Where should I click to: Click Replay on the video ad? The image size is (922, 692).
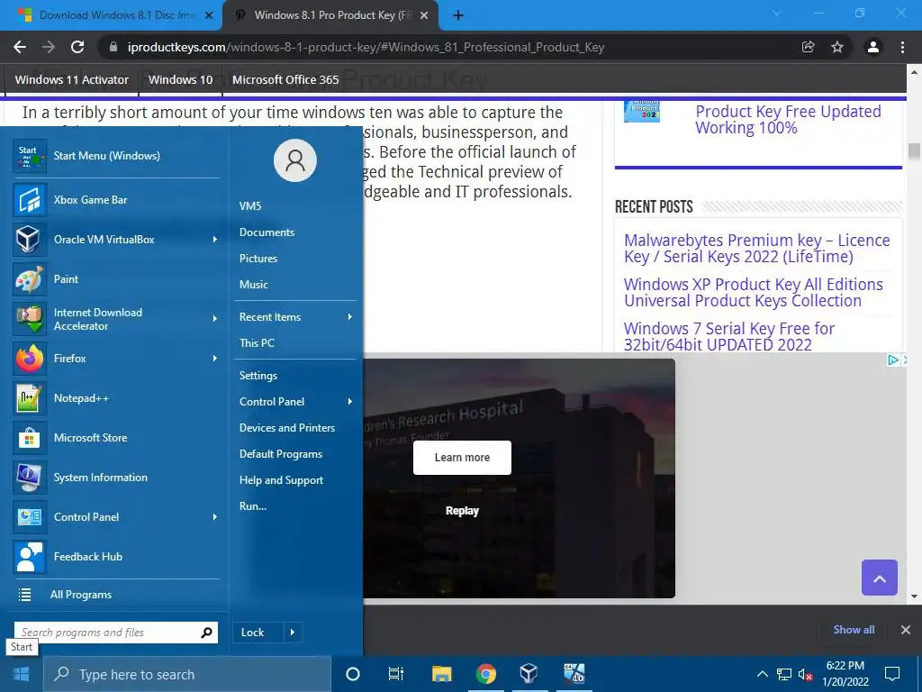(x=462, y=511)
